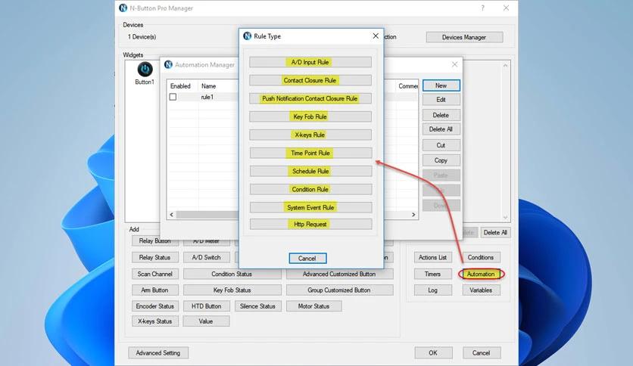
Task: Enable the rule1 checkbox
Action: (173, 97)
